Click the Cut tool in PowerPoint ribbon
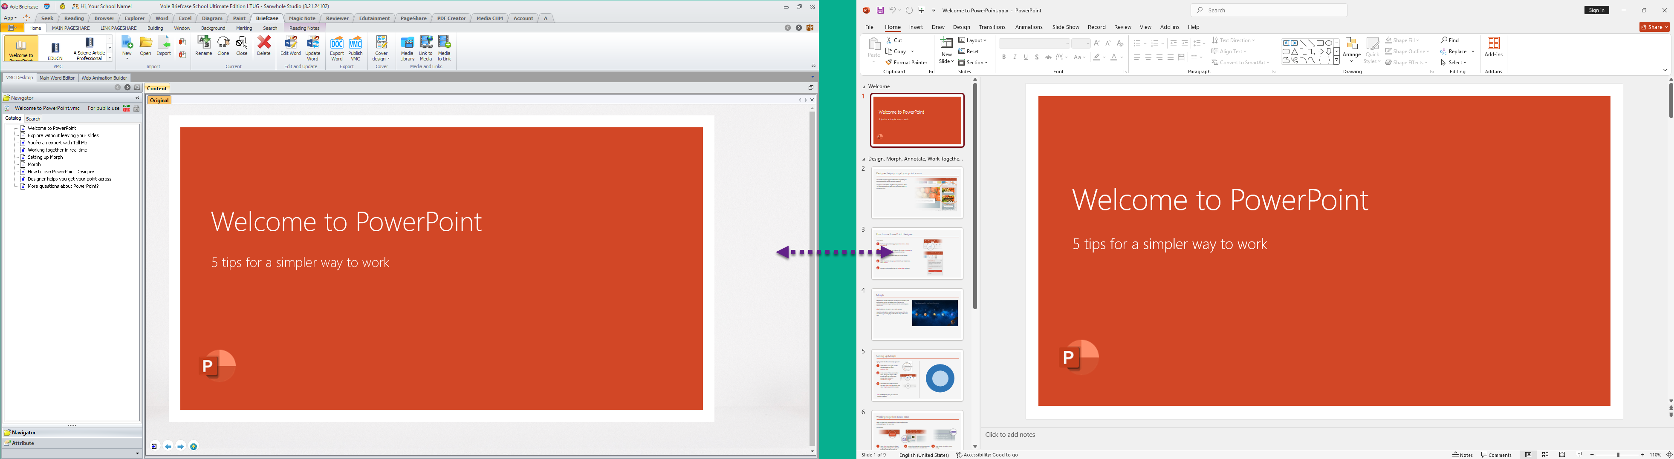This screenshot has height=459, width=1674. [895, 40]
